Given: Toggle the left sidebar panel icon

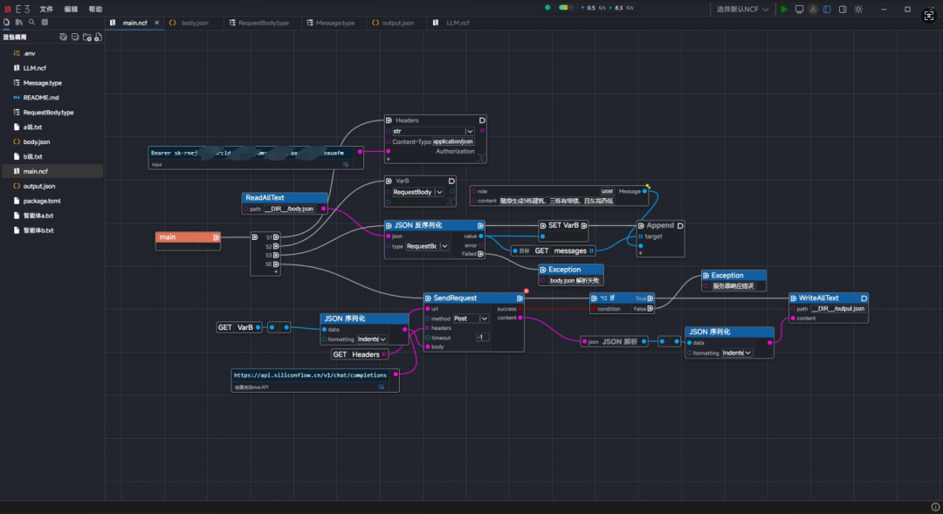Looking at the screenshot, I should [828, 9].
